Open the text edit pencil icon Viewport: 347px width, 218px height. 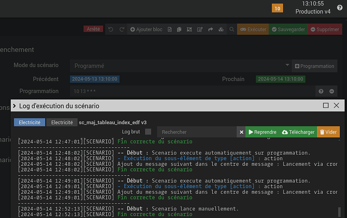pyautogui.click(x=200, y=29)
